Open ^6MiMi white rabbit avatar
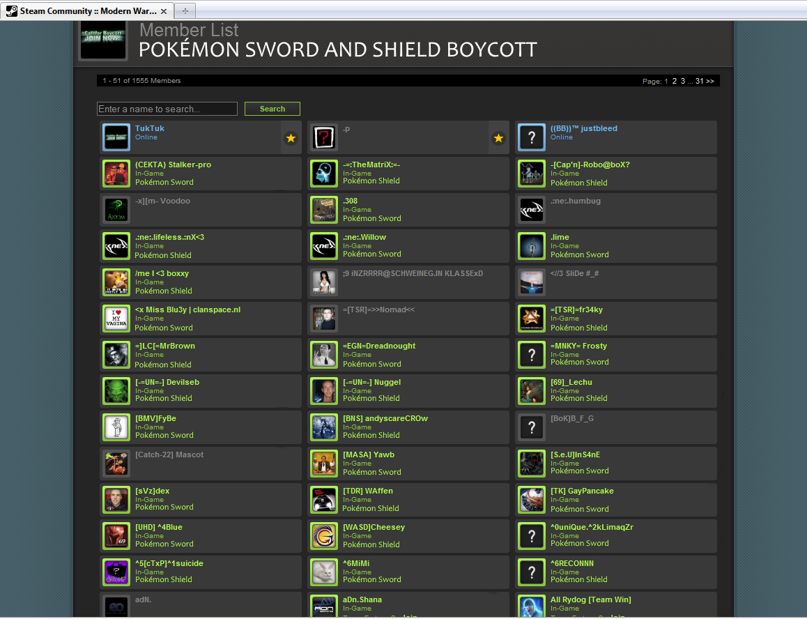807x619 pixels. (324, 572)
